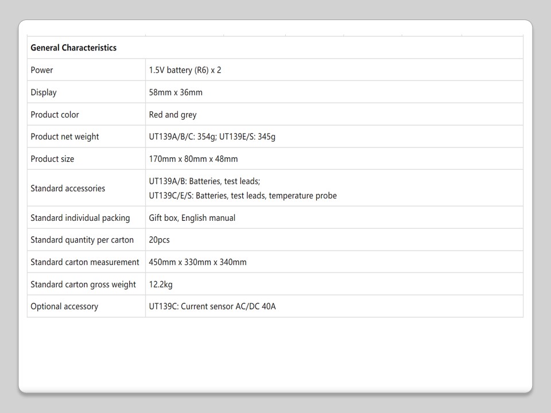Select the Standard individual packing label
This screenshot has width=551, height=413.
coord(80,218)
